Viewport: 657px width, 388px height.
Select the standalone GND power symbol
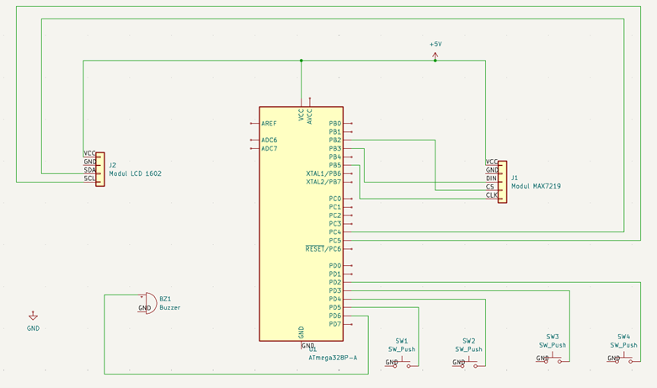[x=33, y=316]
